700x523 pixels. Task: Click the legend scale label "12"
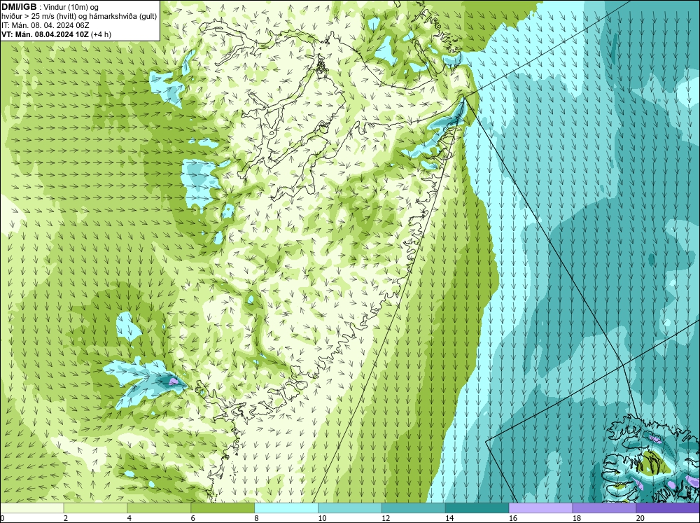pos(386,518)
